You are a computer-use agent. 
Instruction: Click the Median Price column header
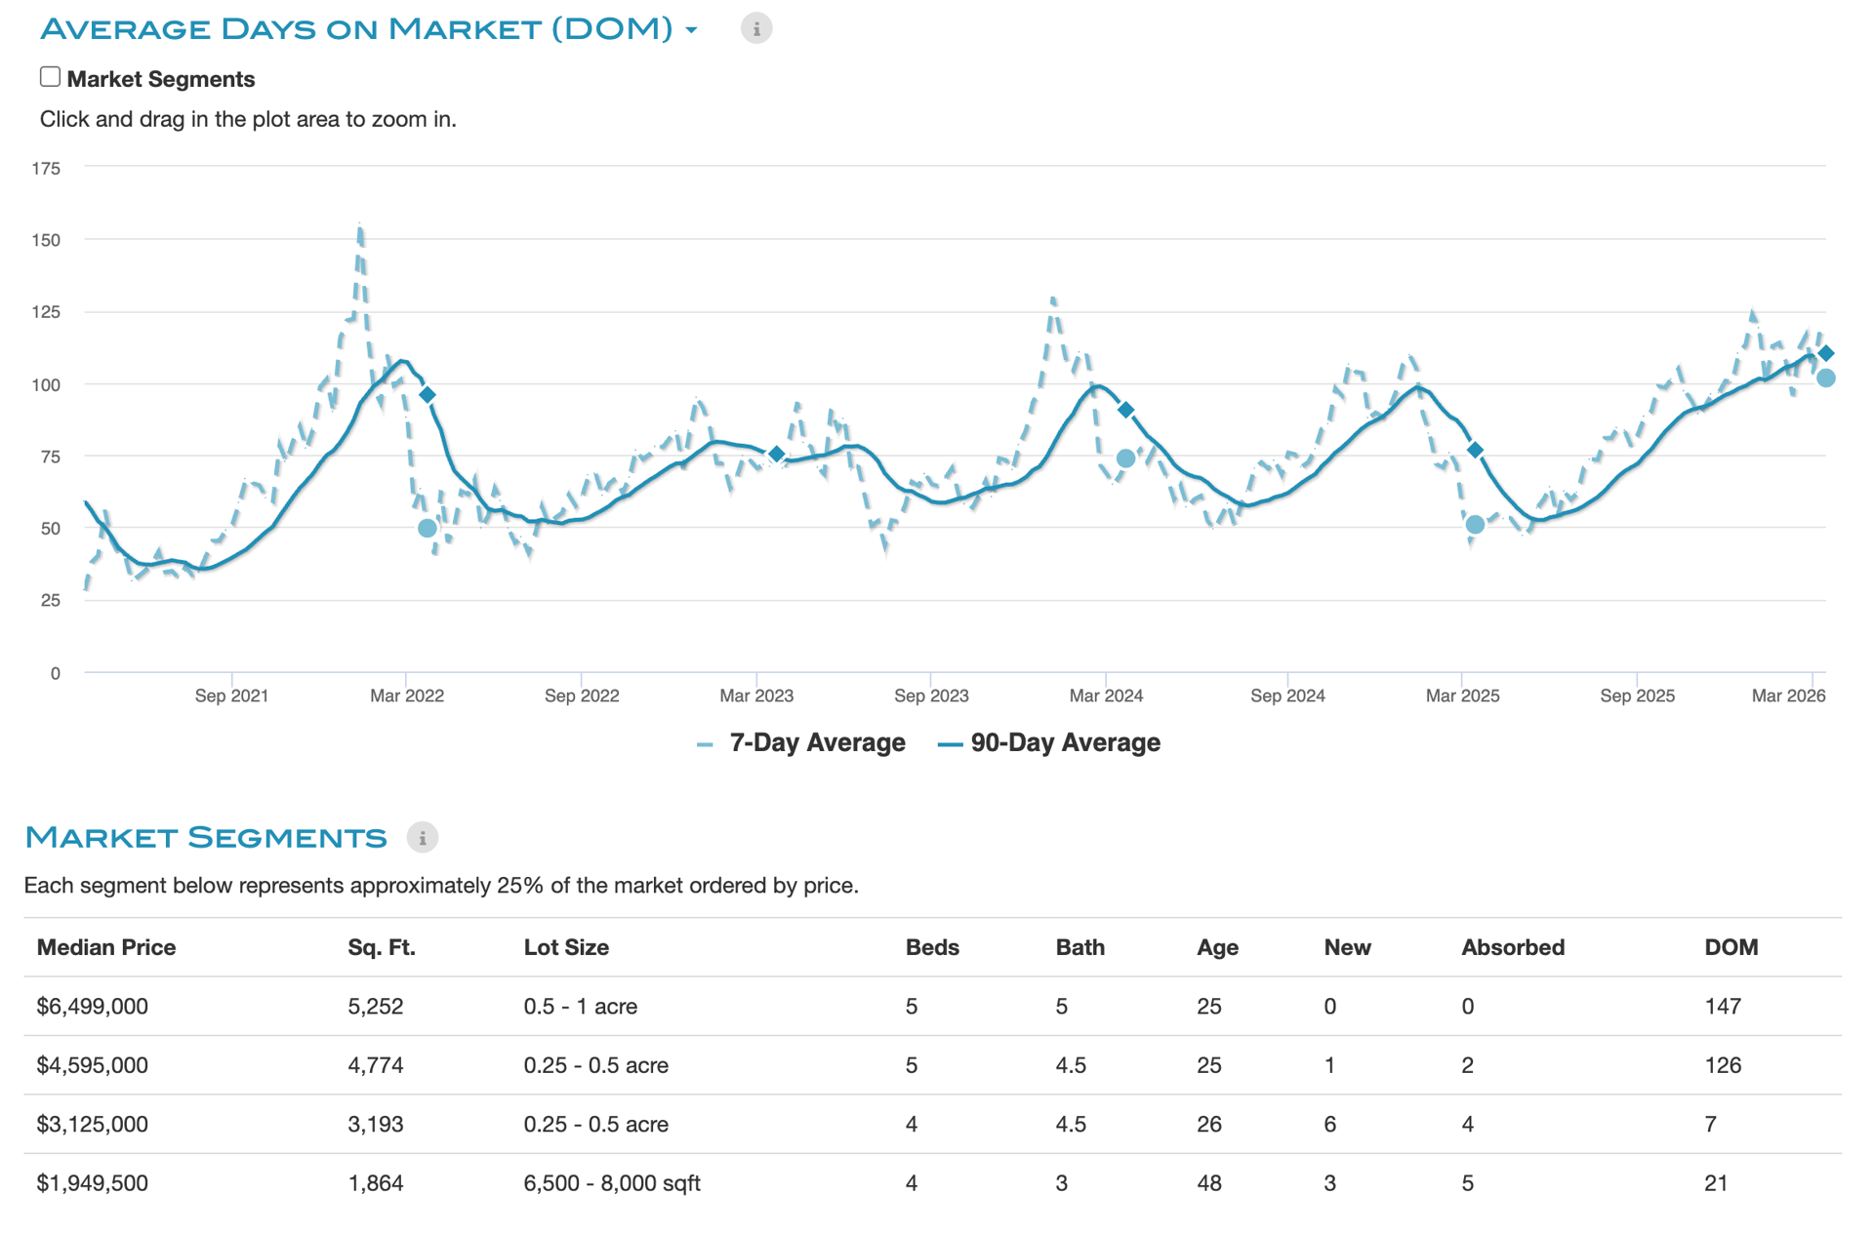pos(106,947)
